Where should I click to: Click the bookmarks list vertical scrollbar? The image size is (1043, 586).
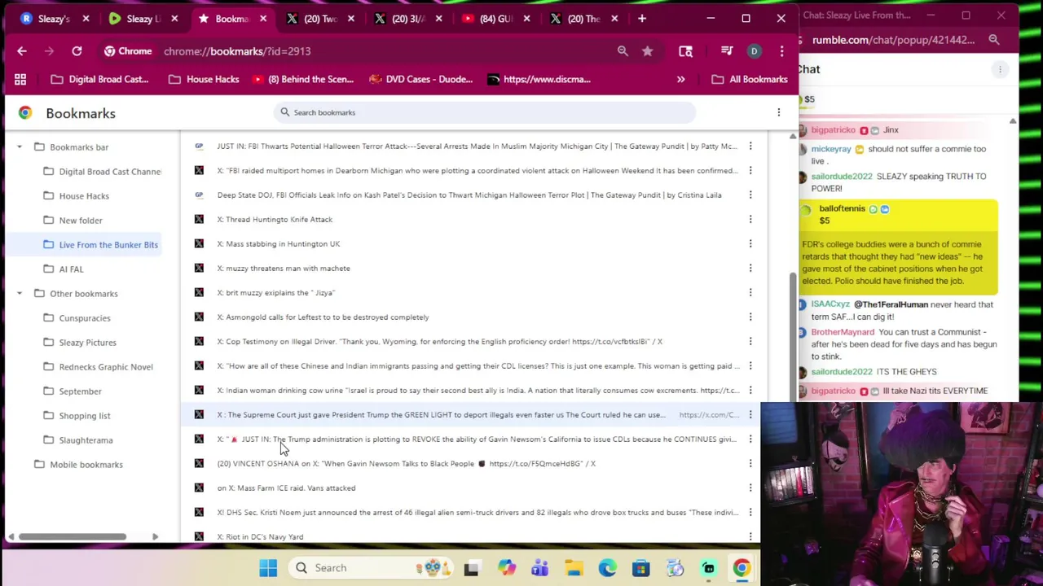(793, 339)
